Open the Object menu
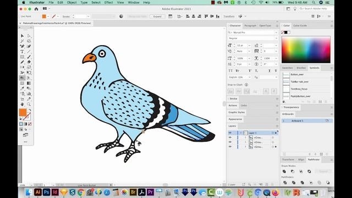352x198 pixels. 71,2
